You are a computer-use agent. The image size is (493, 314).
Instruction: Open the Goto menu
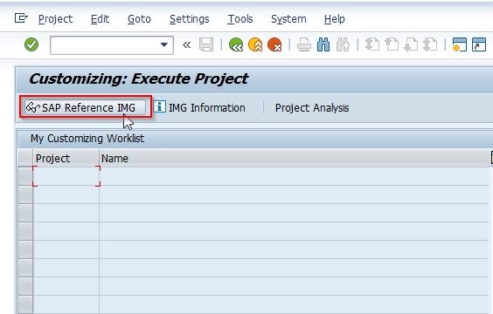[139, 19]
